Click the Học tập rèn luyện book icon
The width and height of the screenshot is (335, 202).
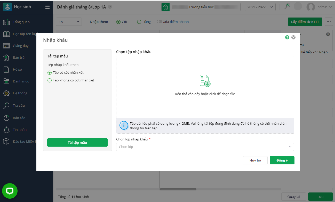click(x=6, y=34)
